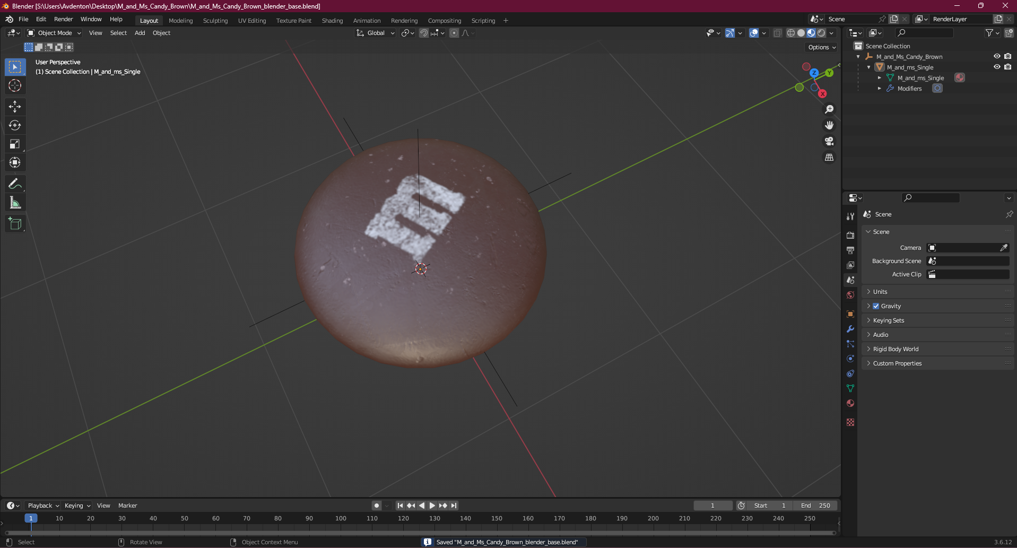Click the camera eyedropper icon
The height and width of the screenshot is (548, 1017).
pos(1004,248)
